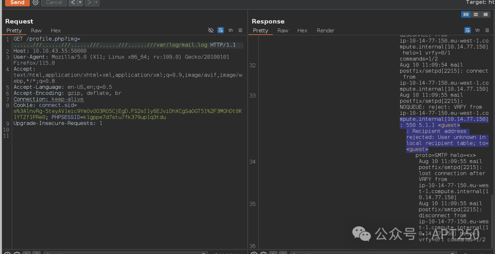Toggle the crossed-eye visibility icon in Request

coord(211,30)
